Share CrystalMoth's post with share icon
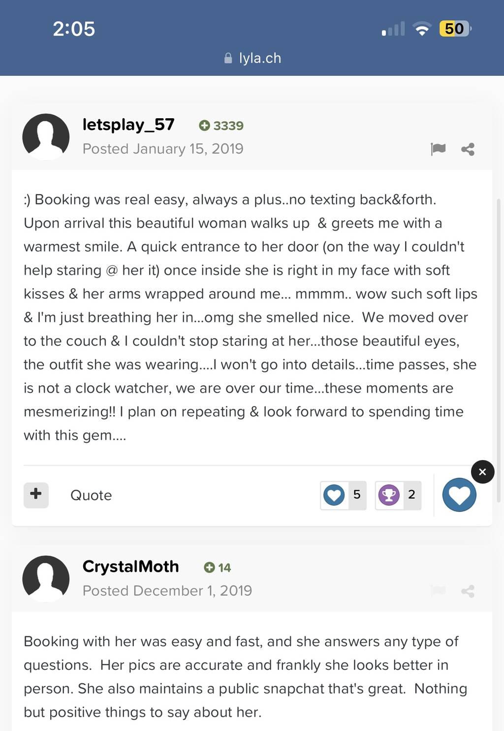The image size is (504, 731). pos(468,591)
